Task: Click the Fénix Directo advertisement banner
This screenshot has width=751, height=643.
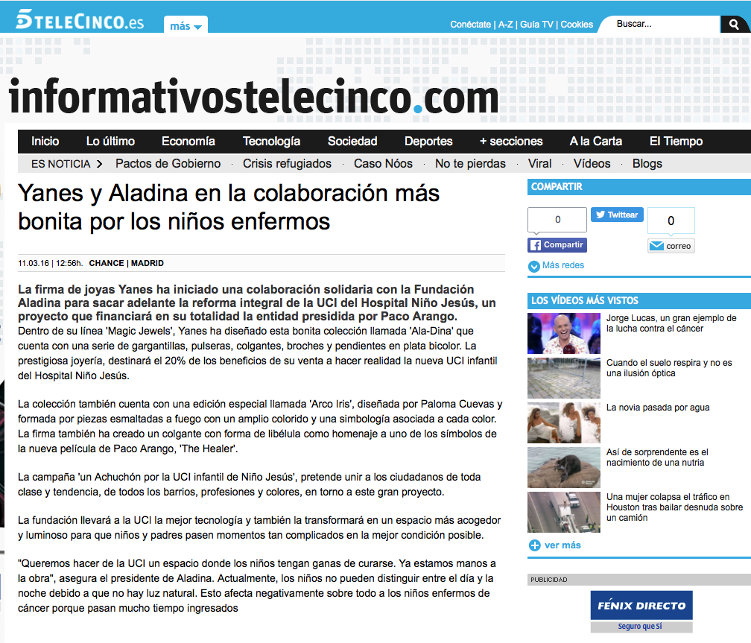Action: pos(641,611)
